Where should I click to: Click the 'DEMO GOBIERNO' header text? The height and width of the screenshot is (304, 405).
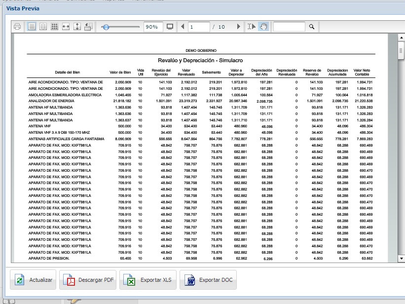pyautogui.click(x=201, y=51)
